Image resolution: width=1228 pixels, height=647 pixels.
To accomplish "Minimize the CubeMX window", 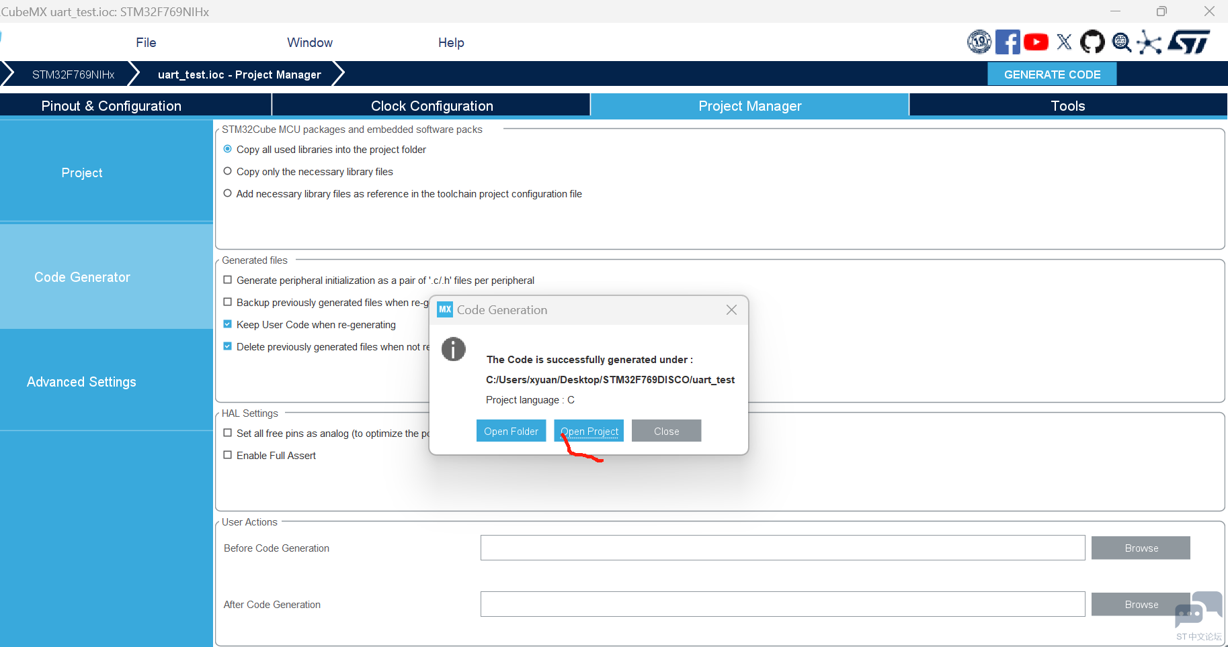I will tap(1115, 11).
